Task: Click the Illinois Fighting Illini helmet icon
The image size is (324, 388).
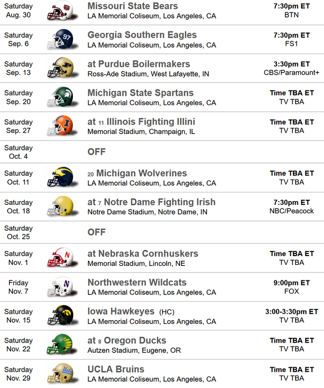Action: (60, 127)
